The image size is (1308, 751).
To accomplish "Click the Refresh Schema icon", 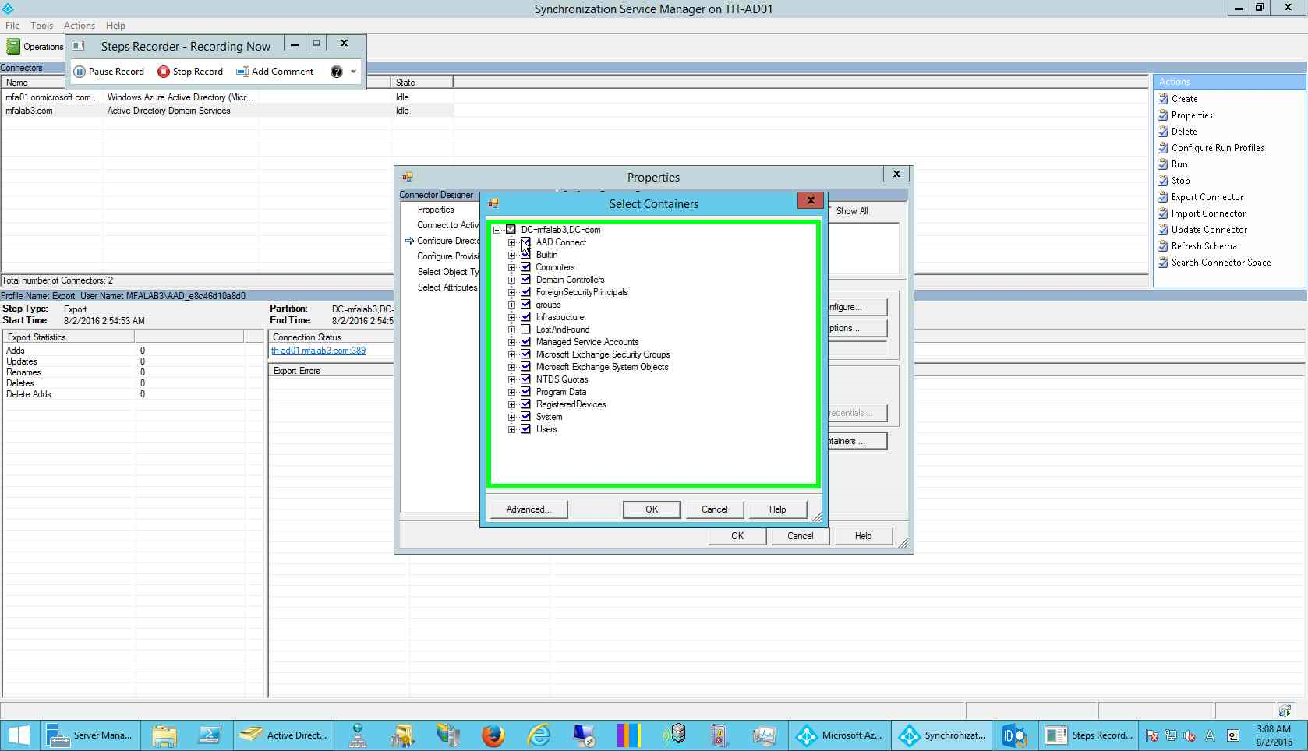I will [x=1163, y=246].
